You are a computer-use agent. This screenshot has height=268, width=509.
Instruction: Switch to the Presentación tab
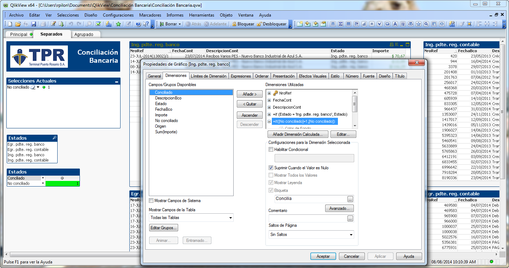click(283, 76)
